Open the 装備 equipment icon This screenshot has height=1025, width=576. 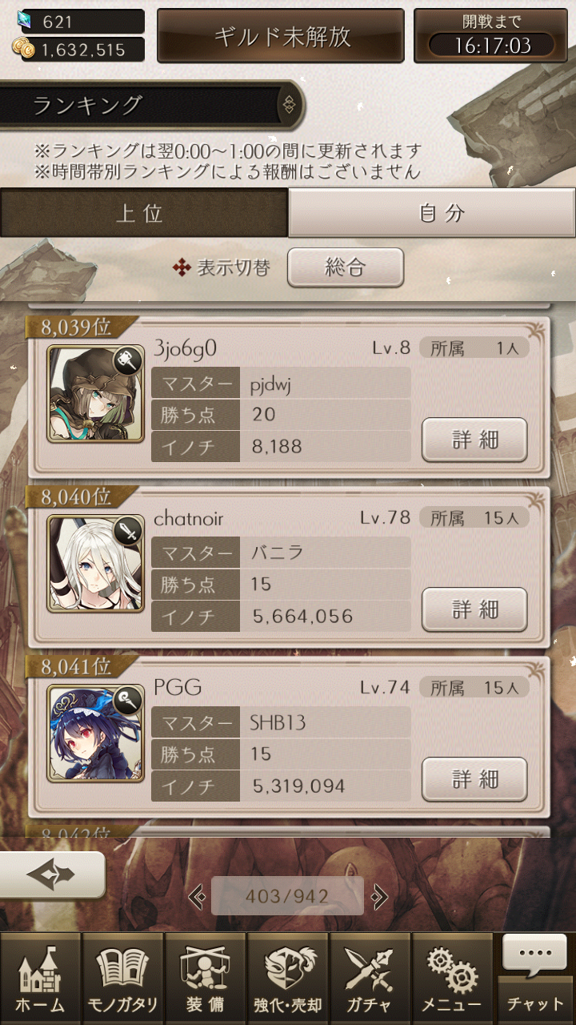[205, 978]
